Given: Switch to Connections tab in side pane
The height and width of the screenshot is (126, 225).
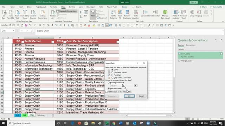Looking at the screenshot, I should tap(191, 45).
